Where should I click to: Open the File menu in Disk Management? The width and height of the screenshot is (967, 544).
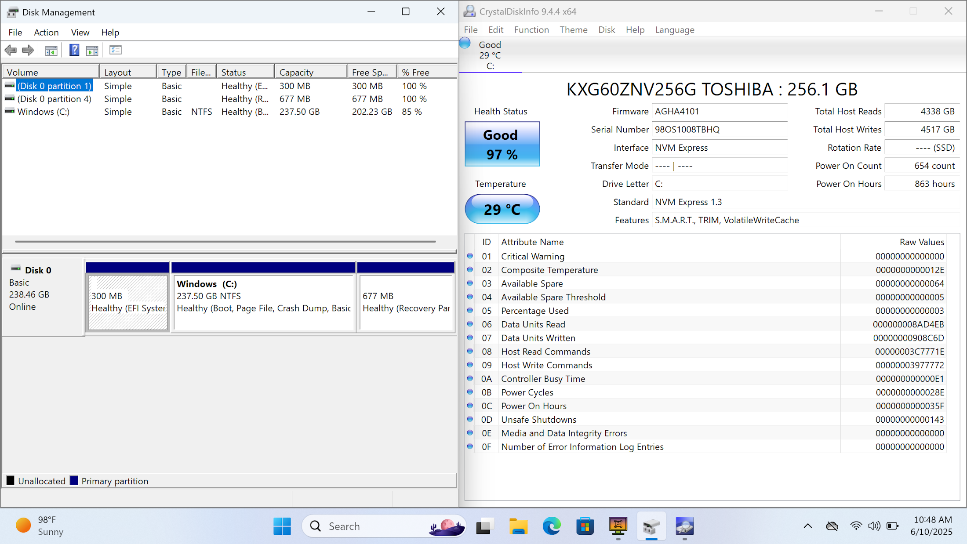pyautogui.click(x=15, y=32)
